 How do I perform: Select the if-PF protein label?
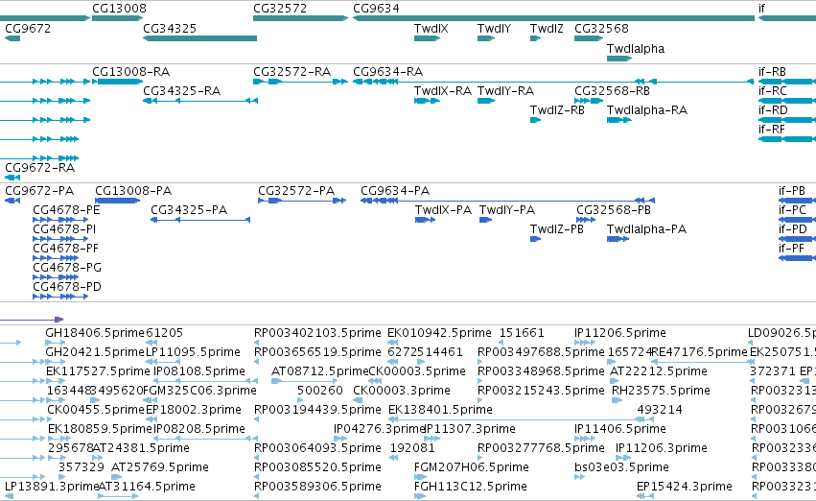[x=791, y=249]
